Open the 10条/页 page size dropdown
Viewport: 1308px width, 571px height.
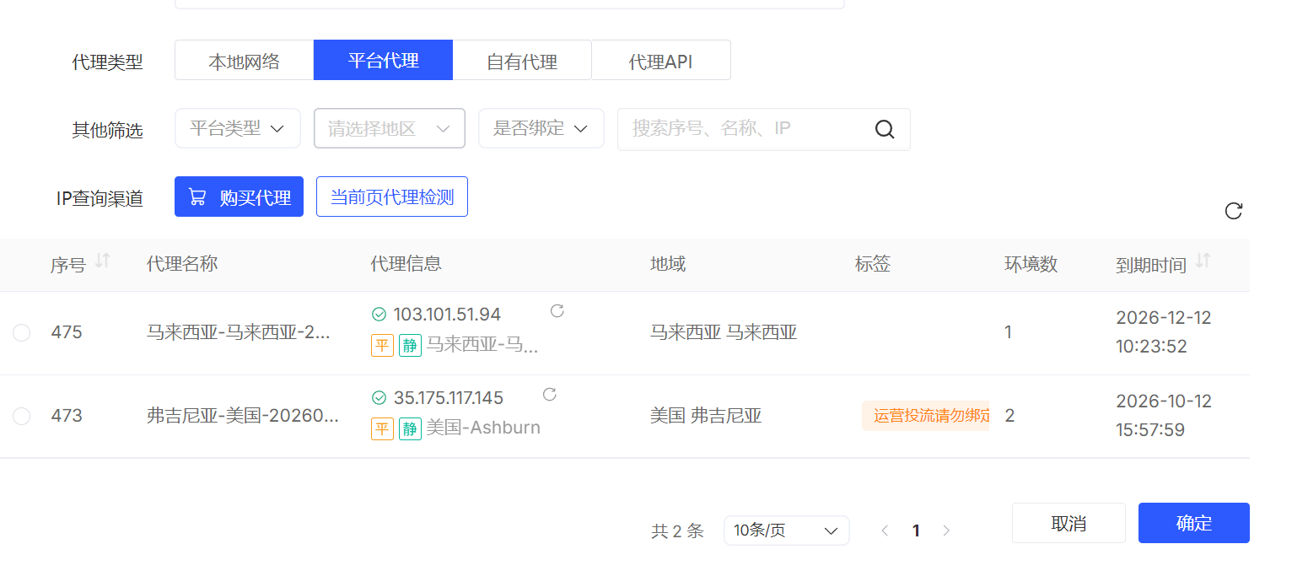786,531
